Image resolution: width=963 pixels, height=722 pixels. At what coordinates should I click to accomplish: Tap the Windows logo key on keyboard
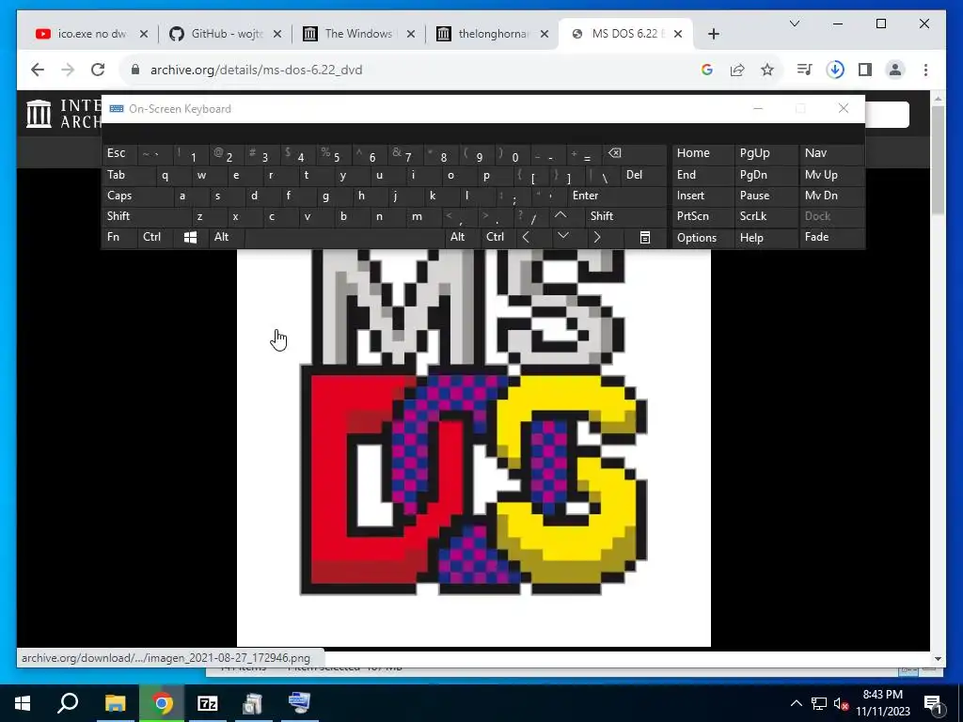(x=190, y=237)
